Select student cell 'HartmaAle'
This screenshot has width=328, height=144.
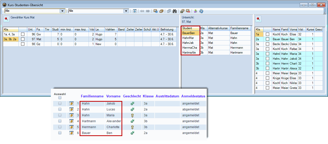pyautogui.click(x=190, y=53)
